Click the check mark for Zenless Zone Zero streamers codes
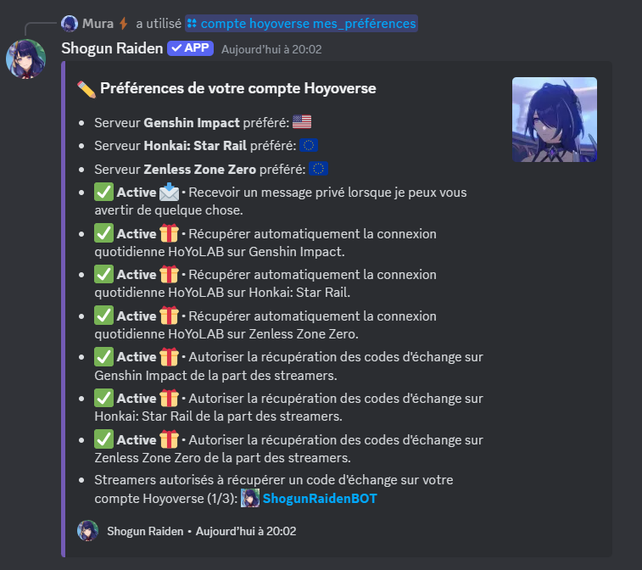642x570 pixels. (104, 439)
